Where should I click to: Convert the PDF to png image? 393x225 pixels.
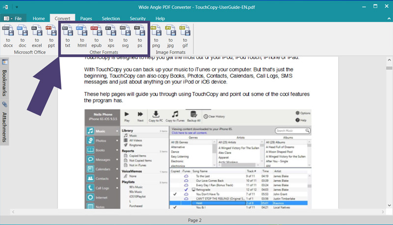(x=156, y=36)
